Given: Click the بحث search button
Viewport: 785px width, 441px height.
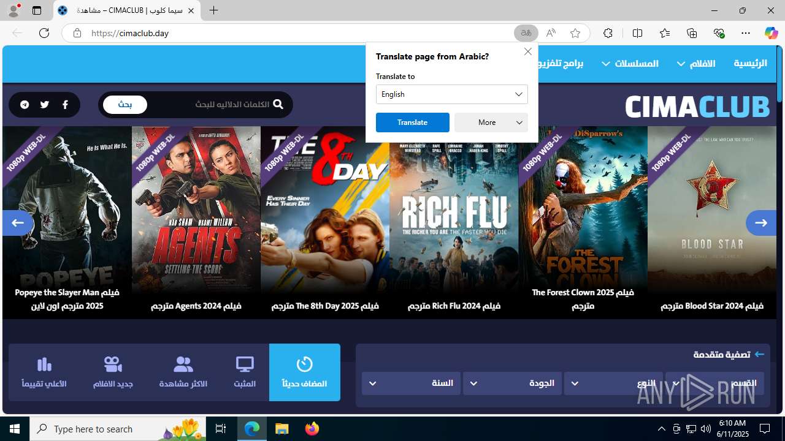Looking at the screenshot, I should 125,105.
